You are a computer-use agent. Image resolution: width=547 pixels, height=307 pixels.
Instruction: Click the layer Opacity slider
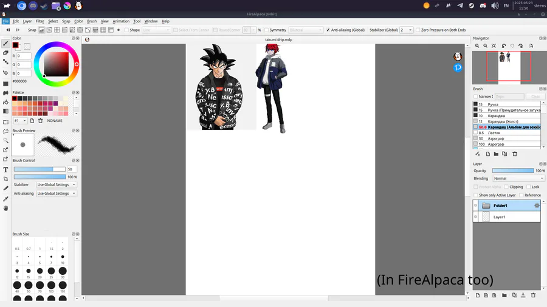[x=513, y=170]
